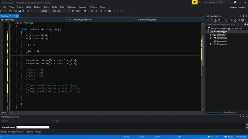The image size is (248, 139).
Task: Click the Search Solution Explorer input field
Action: [x=225, y=25]
